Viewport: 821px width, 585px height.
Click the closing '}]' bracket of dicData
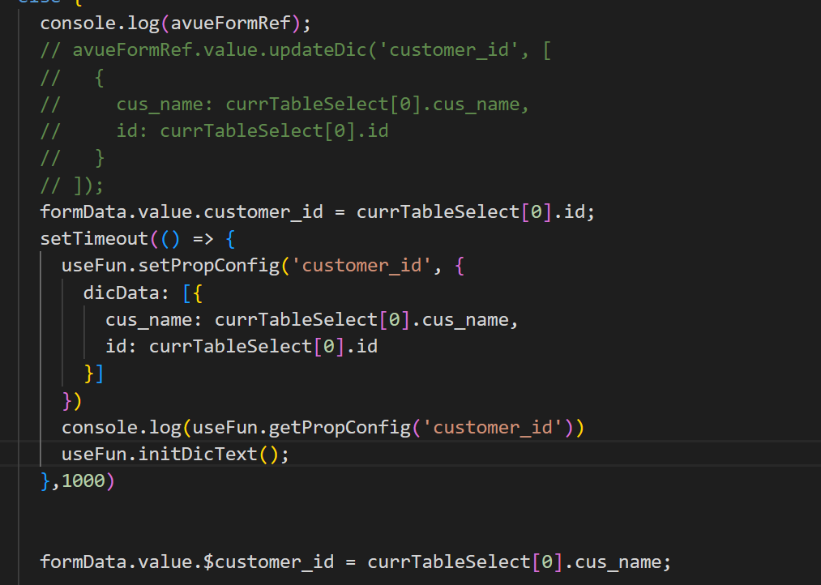pyautogui.click(x=94, y=374)
